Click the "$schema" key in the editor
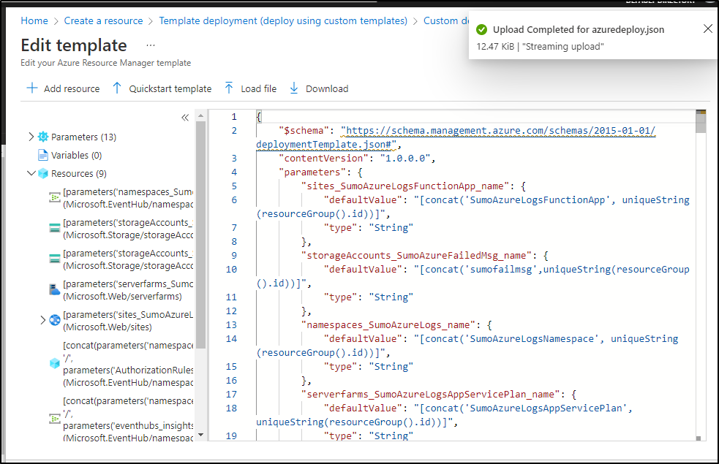The width and height of the screenshot is (719, 464). pyautogui.click(x=304, y=131)
